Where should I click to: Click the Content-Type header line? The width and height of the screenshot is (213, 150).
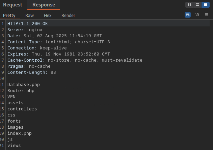58,42
